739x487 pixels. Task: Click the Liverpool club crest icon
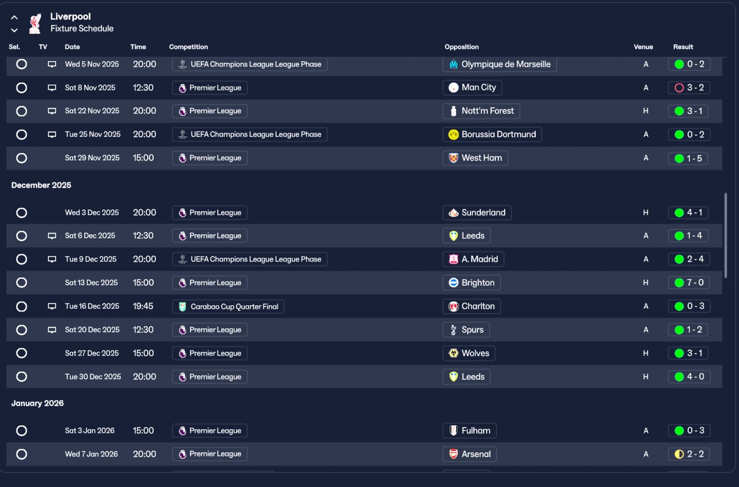click(x=35, y=23)
